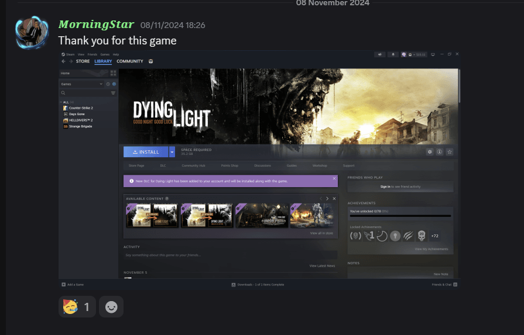524x335 pixels.
Task: Click View all in store
Action: pyautogui.click(x=321, y=233)
